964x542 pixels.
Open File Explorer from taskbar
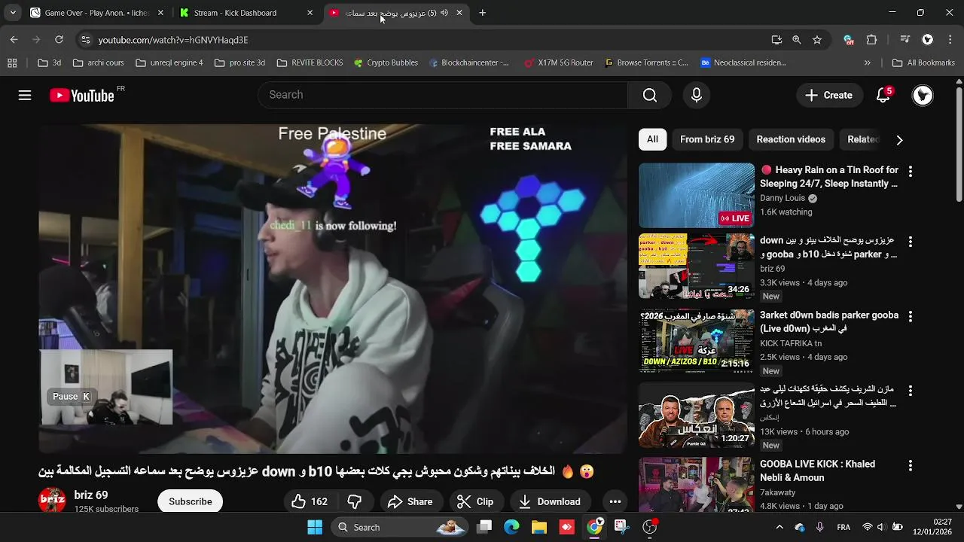tap(539, 528)
